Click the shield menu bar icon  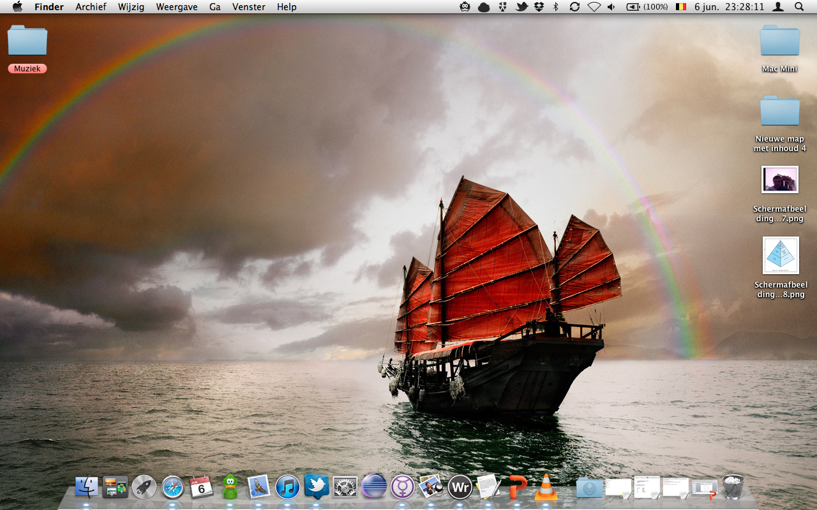click(503, 7)
